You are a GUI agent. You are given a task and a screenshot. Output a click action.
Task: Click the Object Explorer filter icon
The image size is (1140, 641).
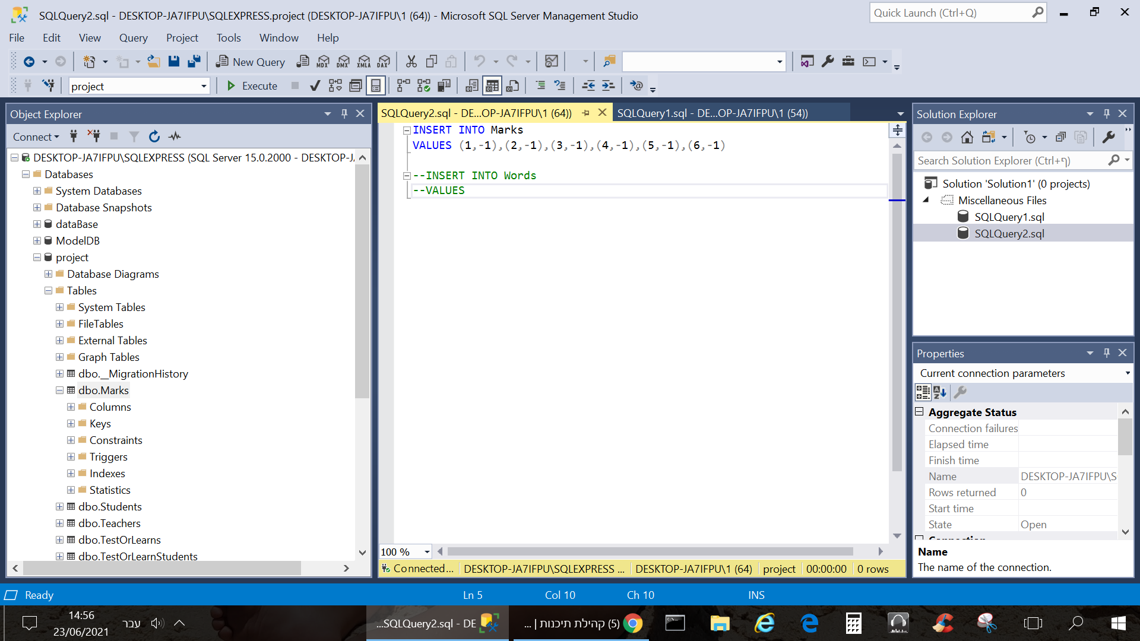(x=134, y=137)
